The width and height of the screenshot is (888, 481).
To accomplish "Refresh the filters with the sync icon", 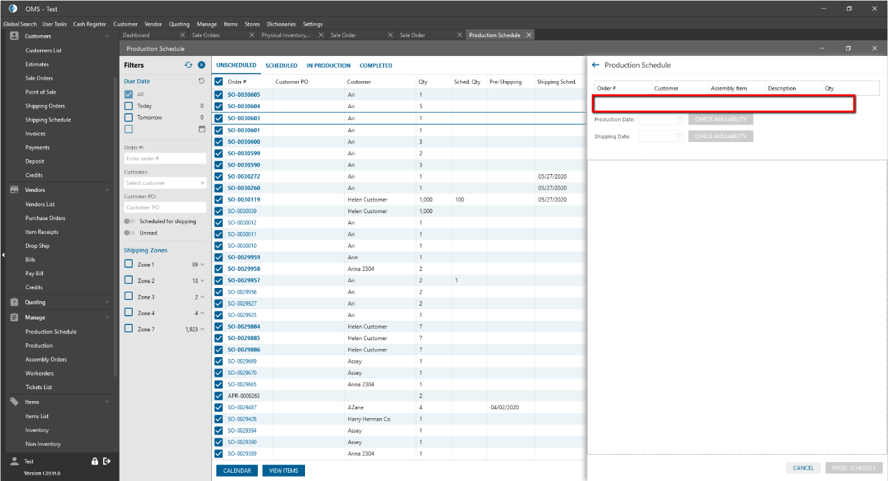I will coord(189,65).
